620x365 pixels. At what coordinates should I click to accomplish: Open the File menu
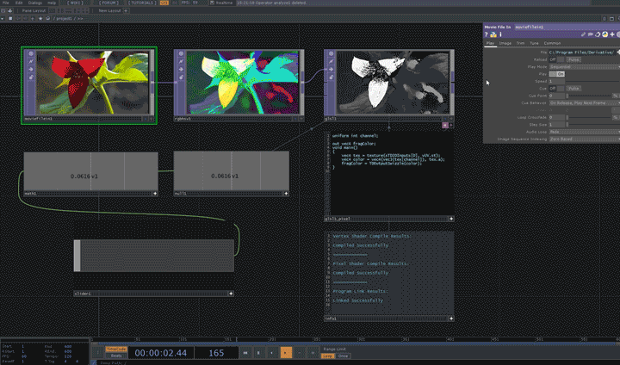click(x=6, y=3)
